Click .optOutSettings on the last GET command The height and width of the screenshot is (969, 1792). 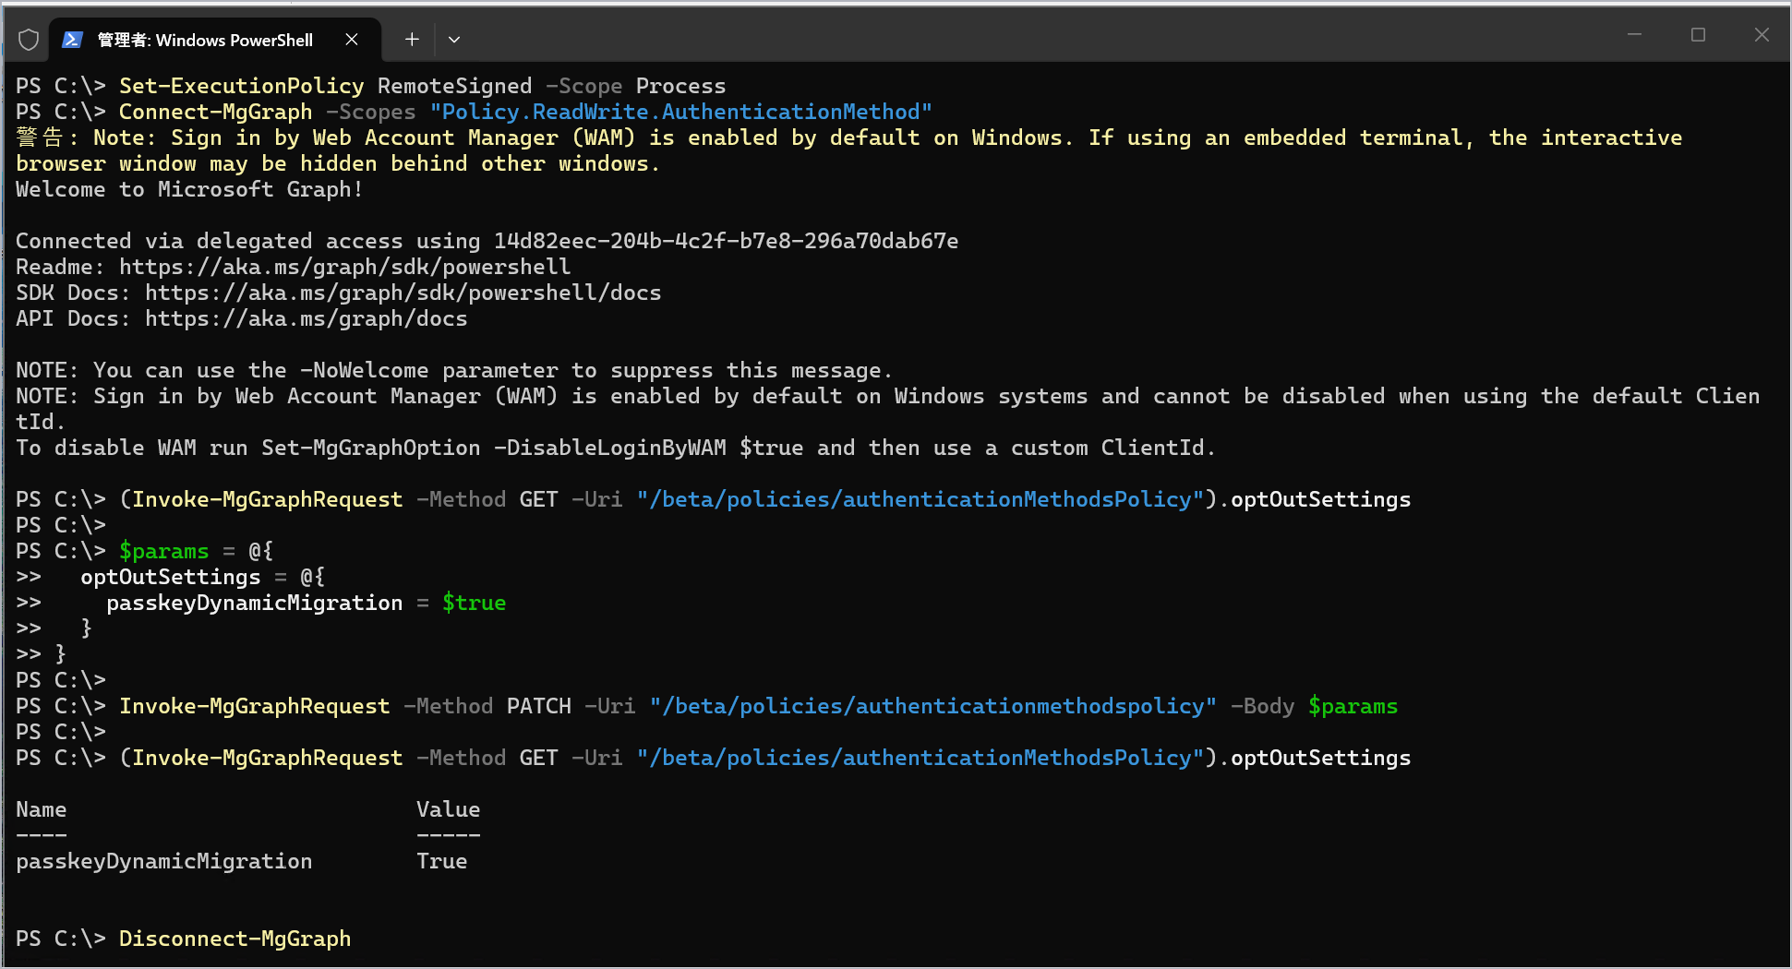pyautogui.click(x=1315, y=758)
